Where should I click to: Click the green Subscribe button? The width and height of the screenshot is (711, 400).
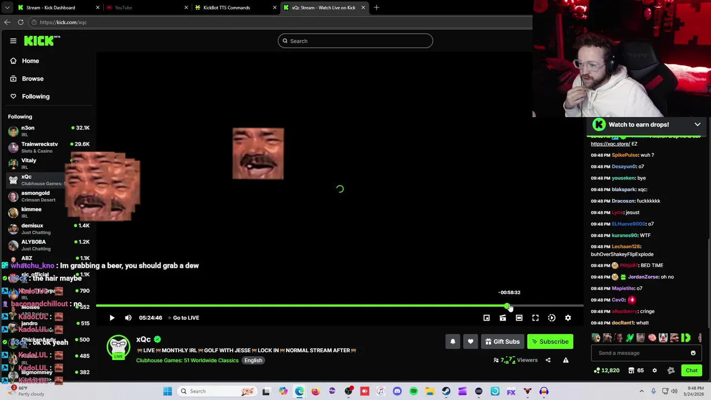pyautogui.click(x=550, y=342)
